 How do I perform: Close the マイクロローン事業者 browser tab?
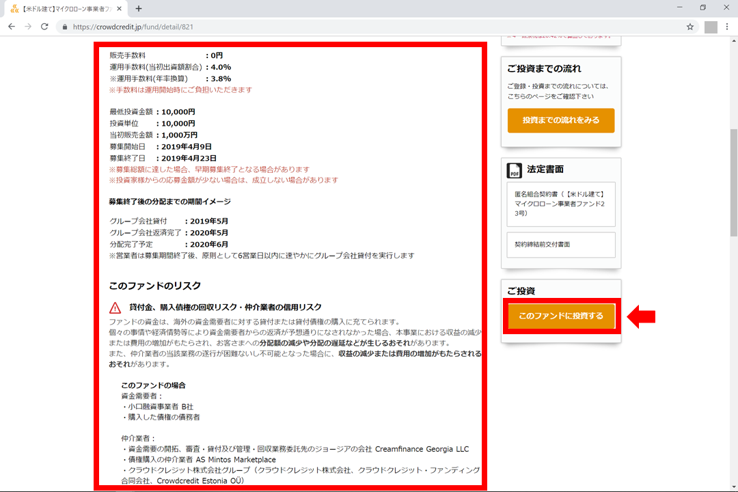pyautogui.click(x=119, y=8)
